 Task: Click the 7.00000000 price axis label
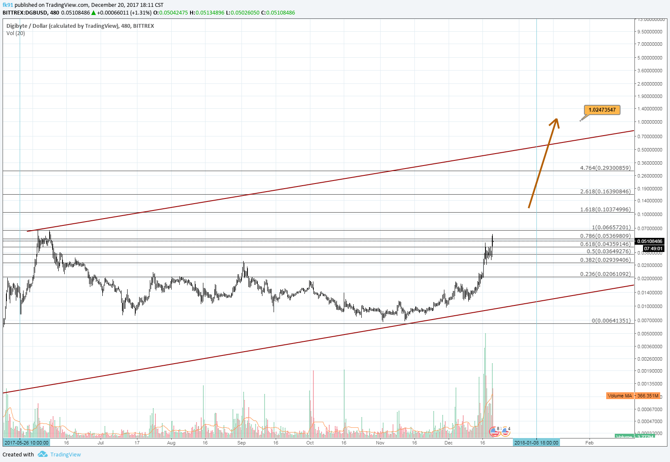pos(650,44)
